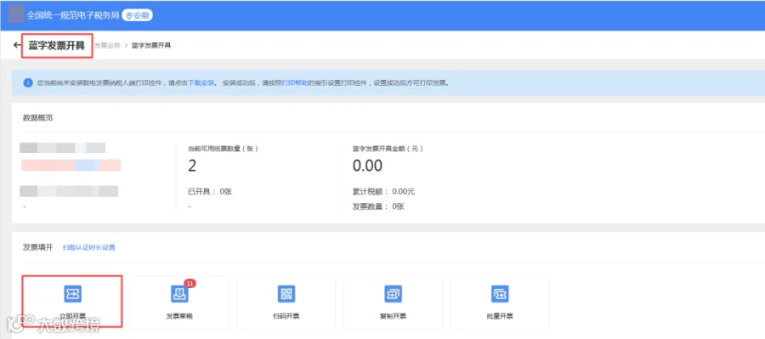
Task: Click the back arrow beside 蓝字发票开具
Action: pyautogui.click(x=17, y=45)
